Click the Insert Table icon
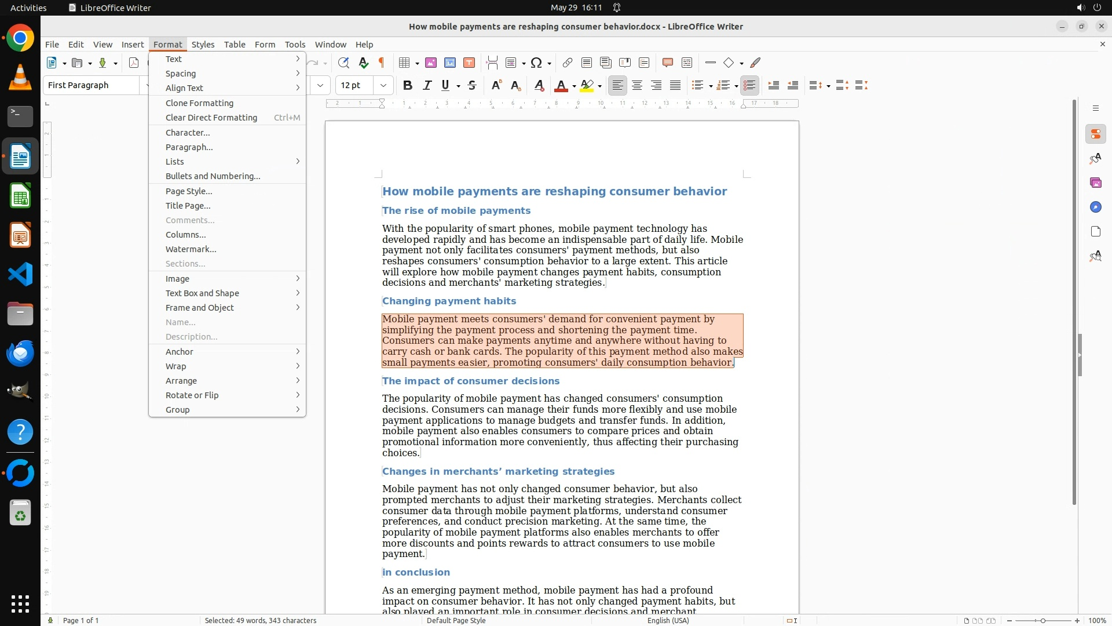 (405, 63)
